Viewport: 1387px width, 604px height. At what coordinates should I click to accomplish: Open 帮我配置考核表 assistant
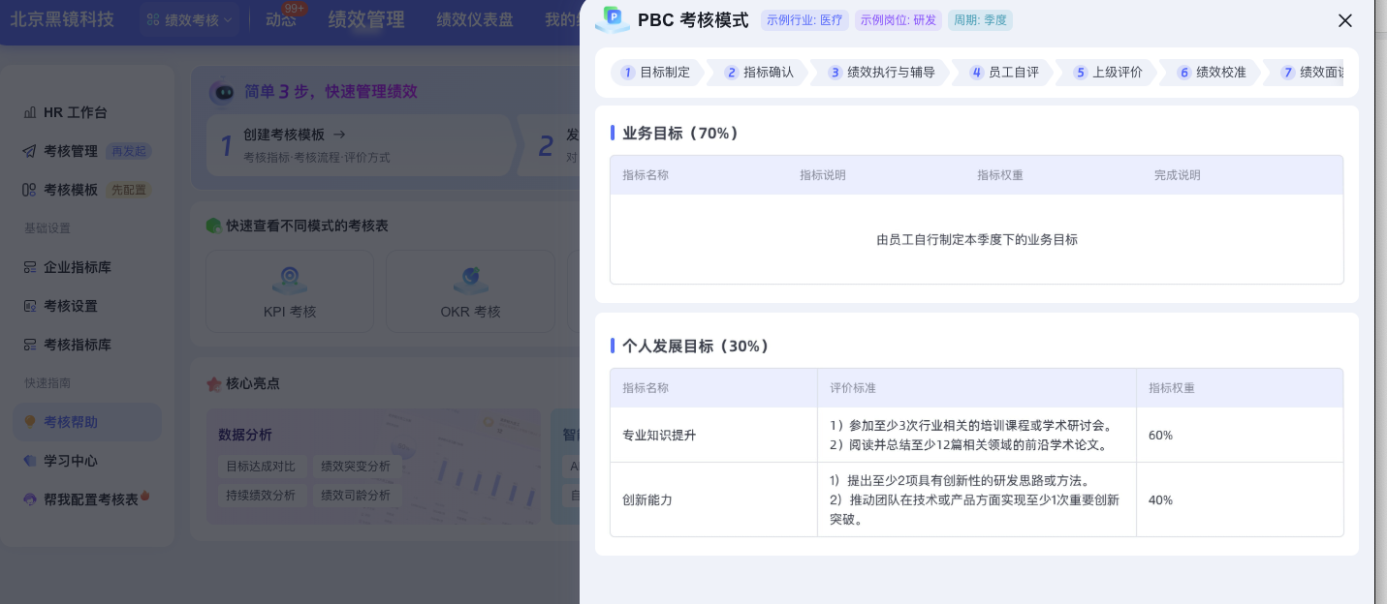[90, 499]
